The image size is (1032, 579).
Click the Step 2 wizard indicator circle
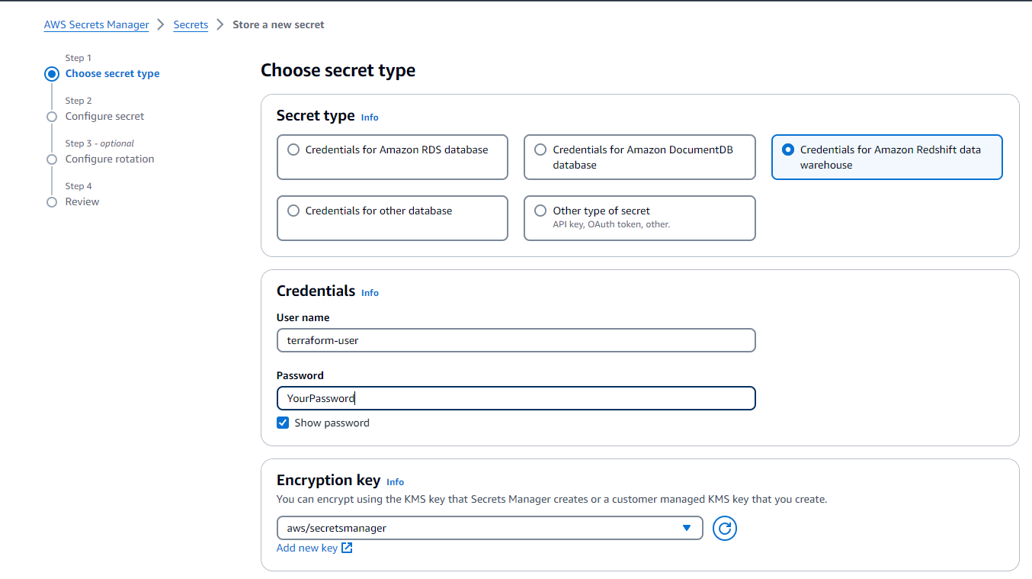point(52,117)
